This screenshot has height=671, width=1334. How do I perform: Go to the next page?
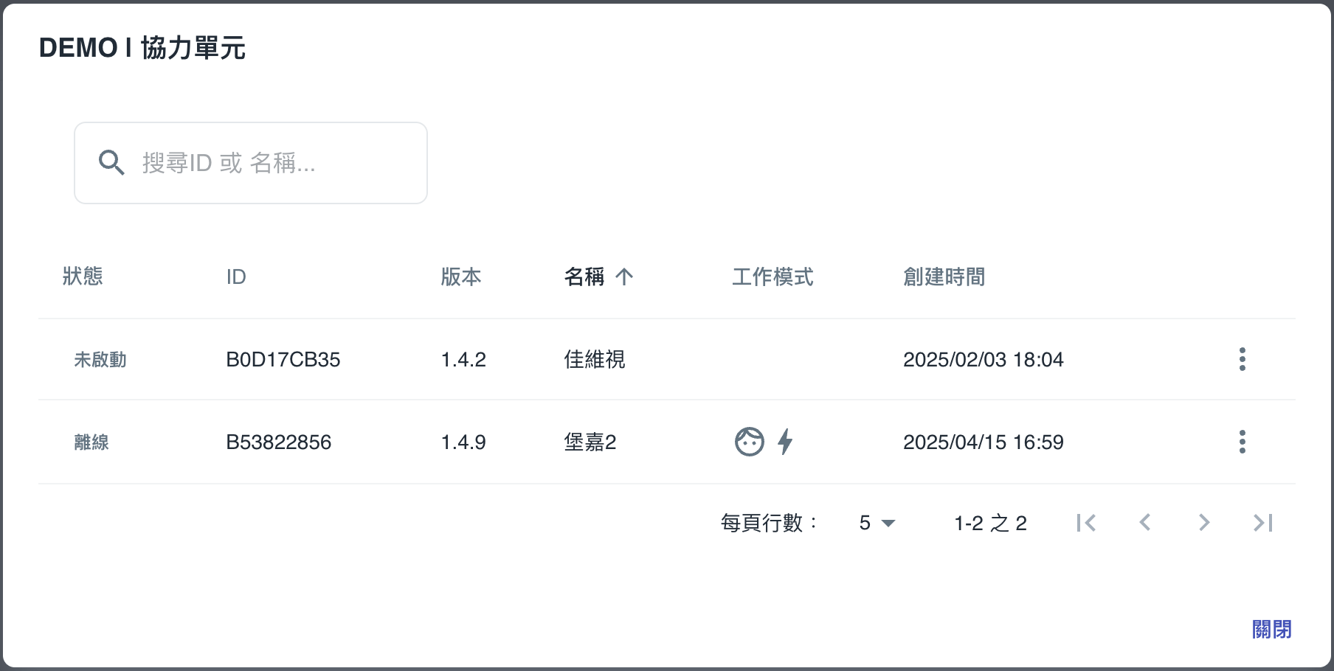click(1204, 523)
